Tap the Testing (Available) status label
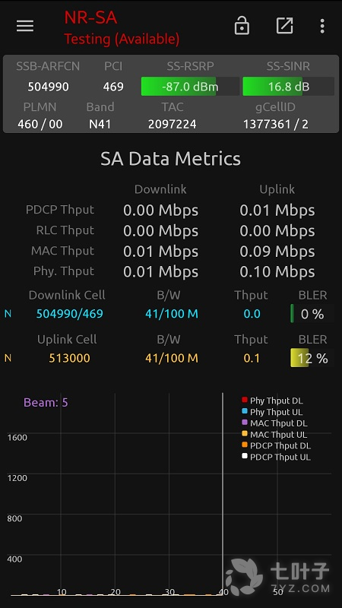Image resolution: width=342 pixels, height=608 pixels. (122, 39)
